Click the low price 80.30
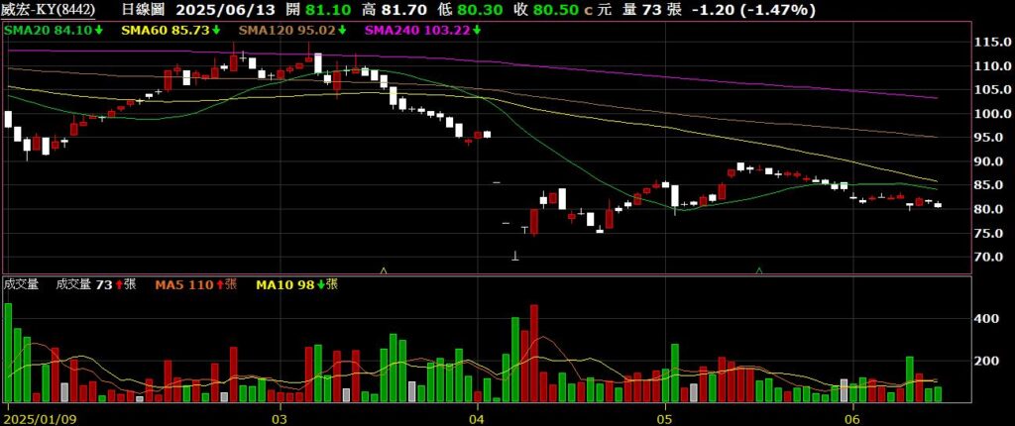Image resolution: width=1015 pixels, height=426 pixels. tap(481, 10)
